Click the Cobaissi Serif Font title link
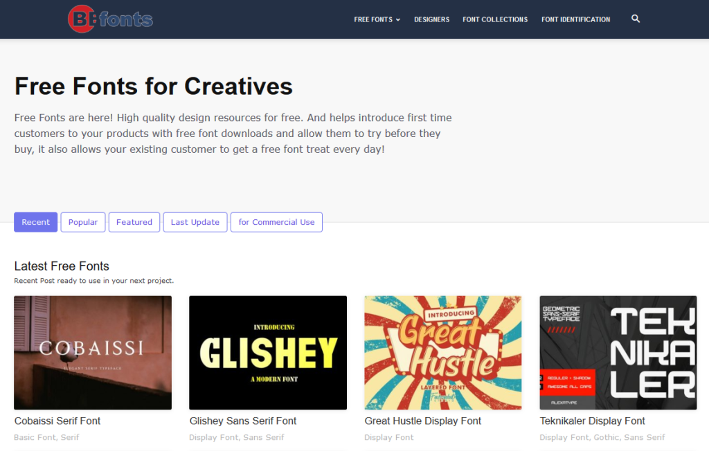709x451 pixels. click(x=57, y=421)
